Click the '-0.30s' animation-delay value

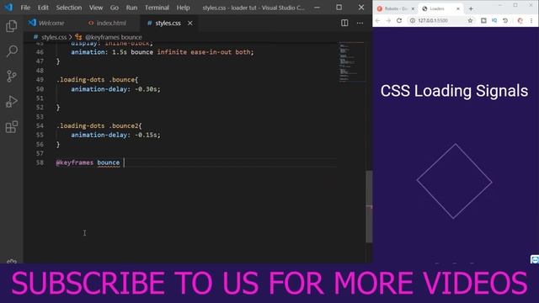tap(146, 89)
